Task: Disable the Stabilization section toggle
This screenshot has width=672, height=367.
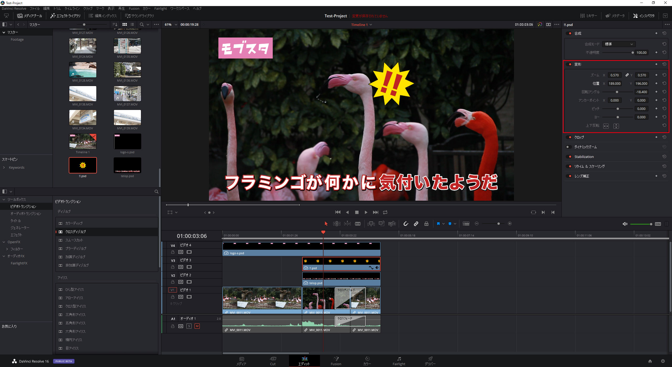Action: [569, 157]
